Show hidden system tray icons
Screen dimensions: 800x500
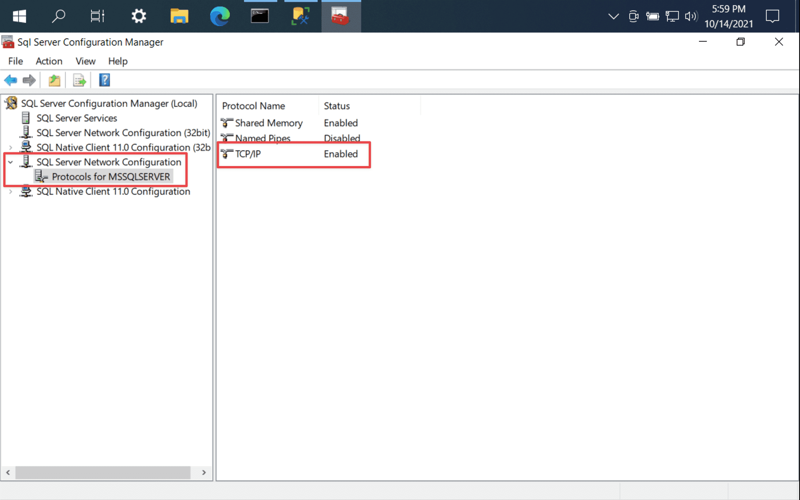point(614,16)
